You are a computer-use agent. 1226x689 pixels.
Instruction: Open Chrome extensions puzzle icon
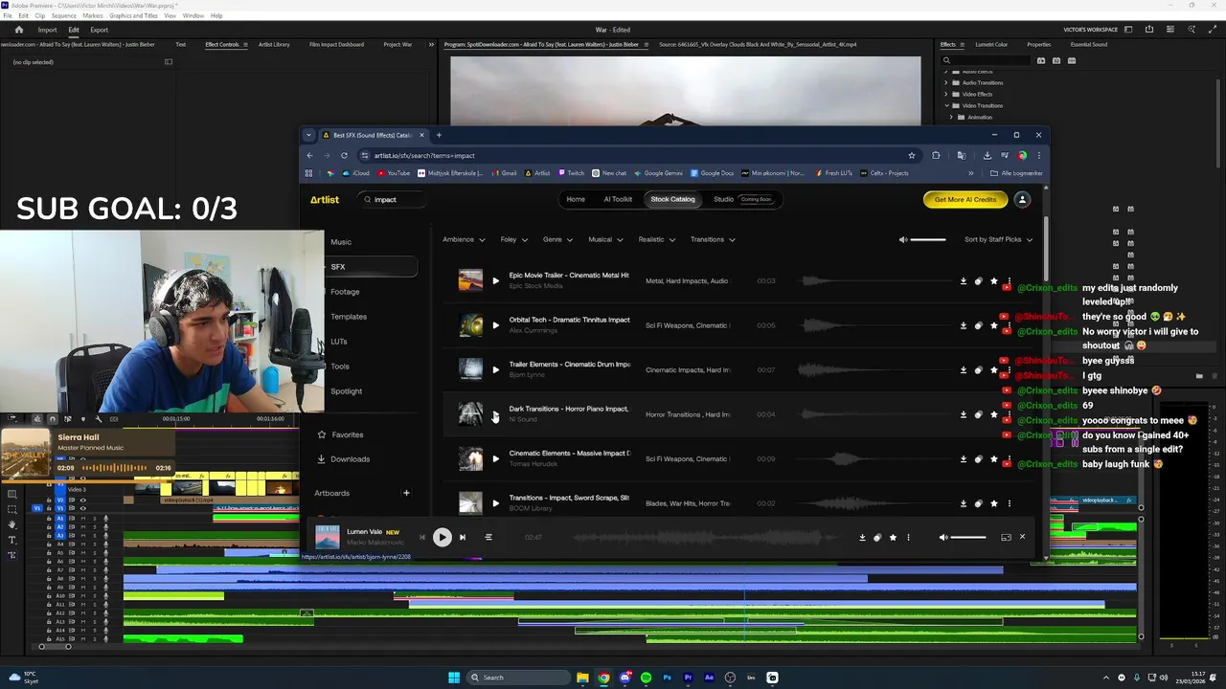coord(936,155)
